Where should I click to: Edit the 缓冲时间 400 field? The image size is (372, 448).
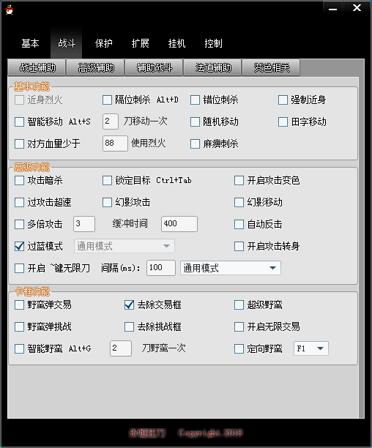(179, 224)
